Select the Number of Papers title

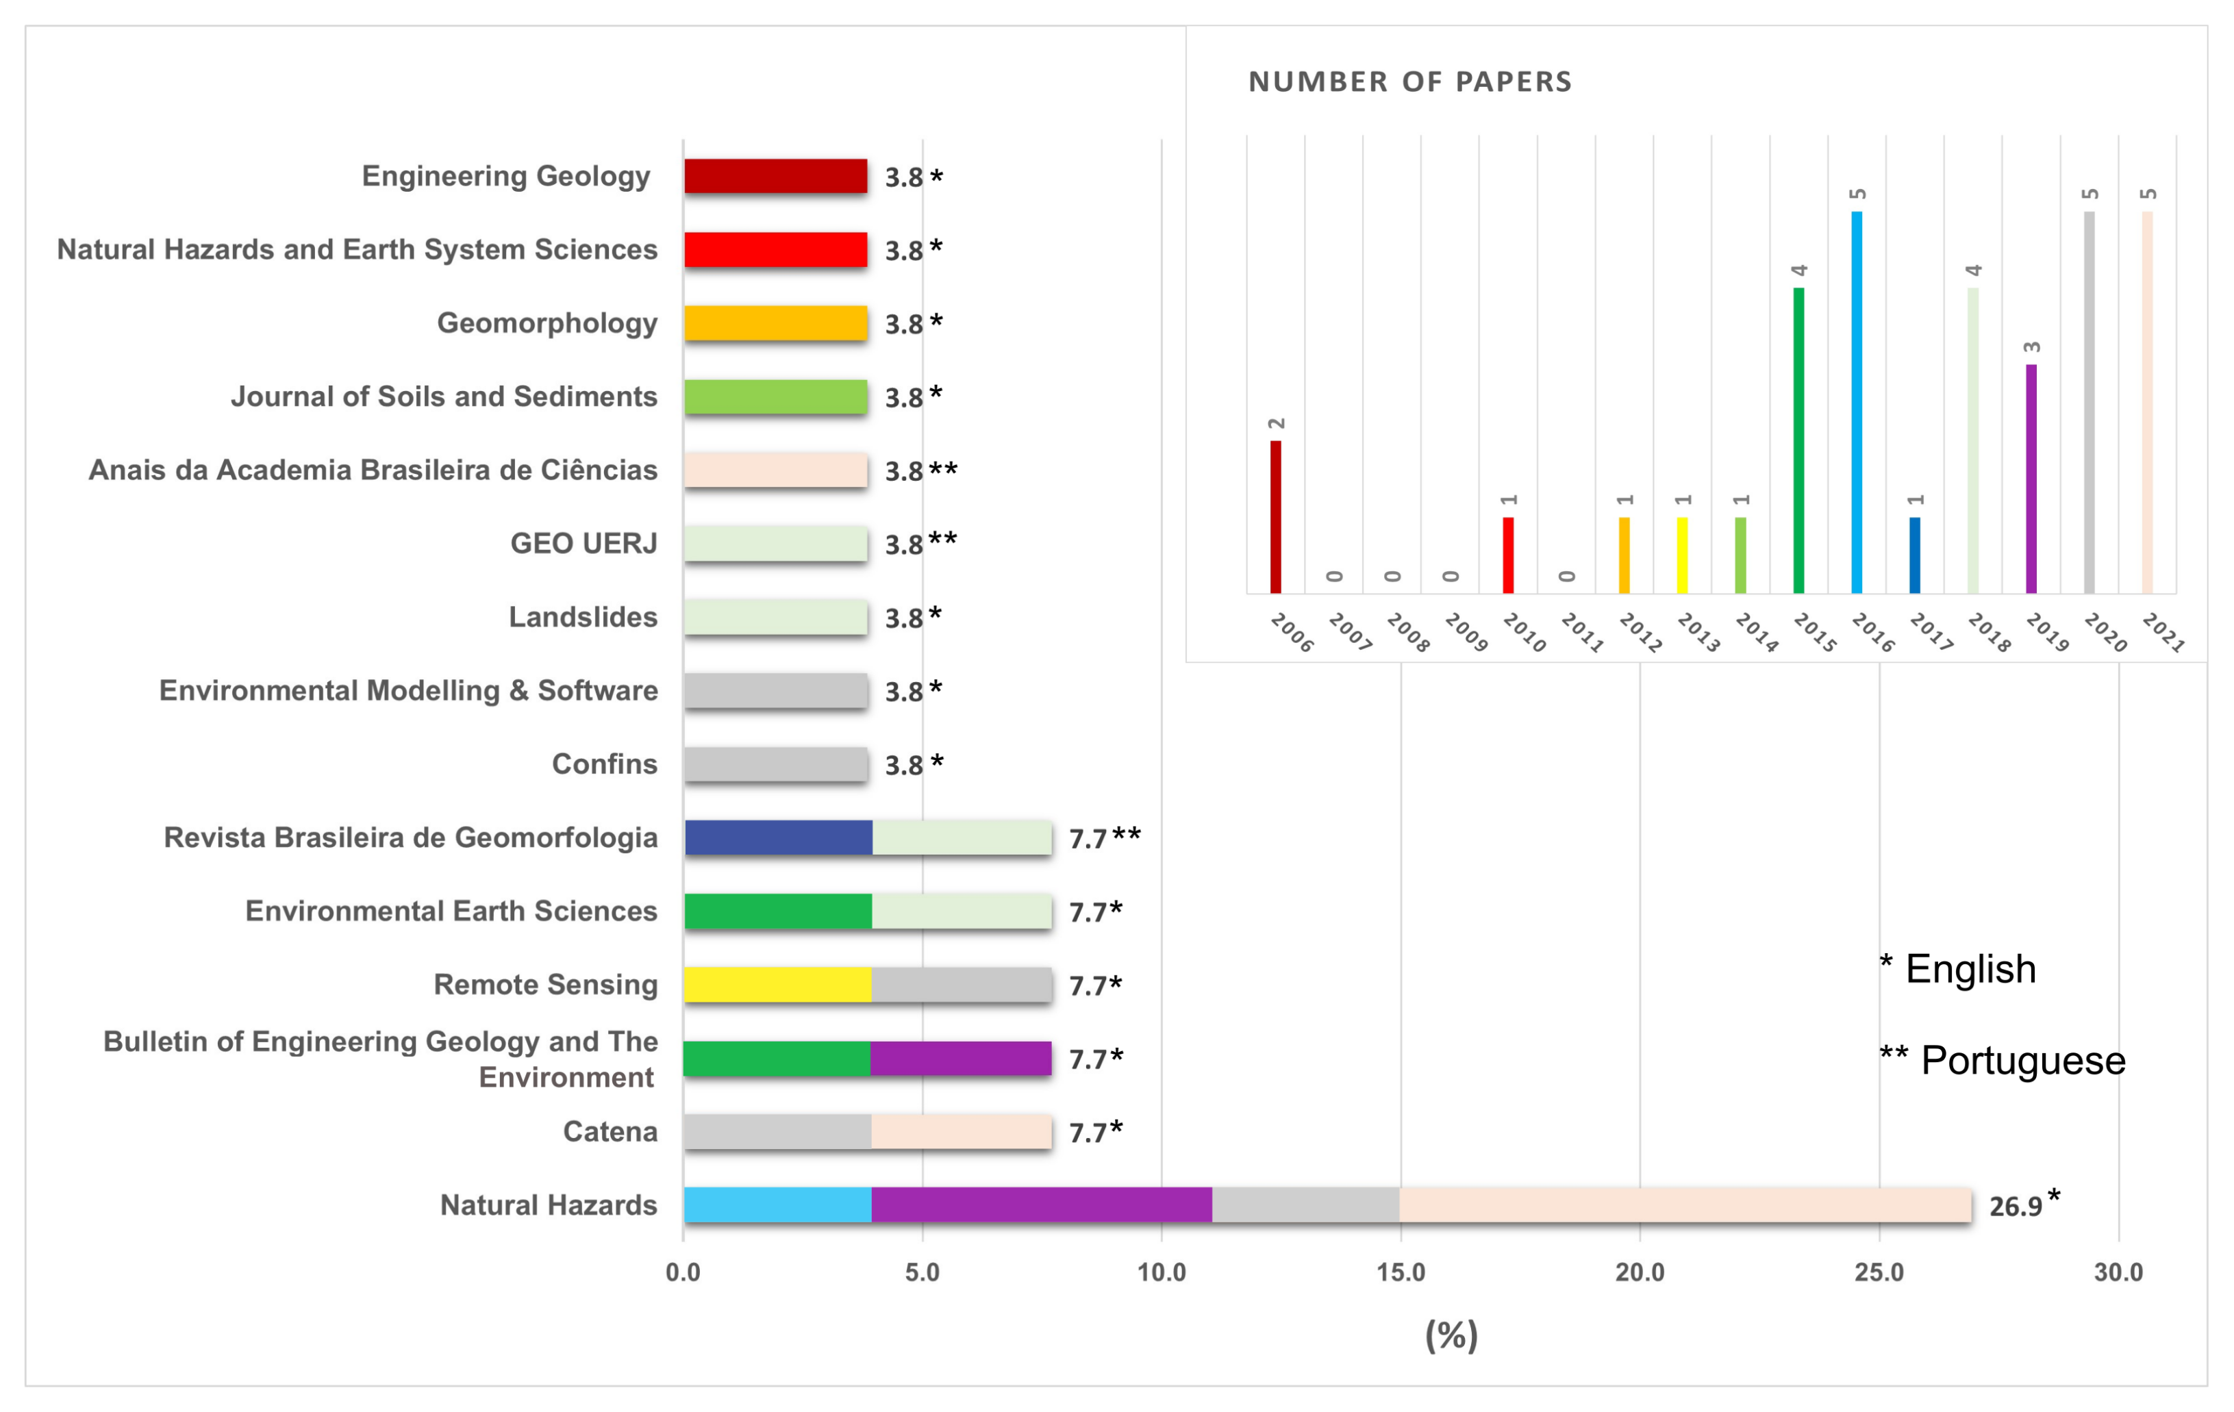tap(1409, 81)
